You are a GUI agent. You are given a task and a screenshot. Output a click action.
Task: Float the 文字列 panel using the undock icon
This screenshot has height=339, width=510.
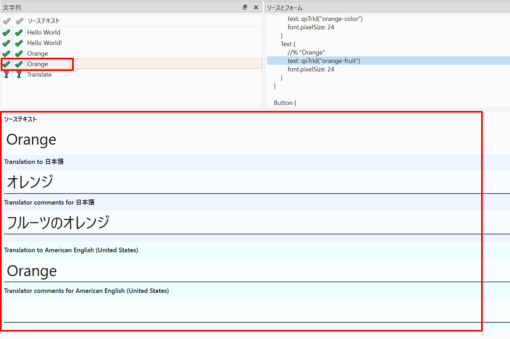tap(245, 7)
